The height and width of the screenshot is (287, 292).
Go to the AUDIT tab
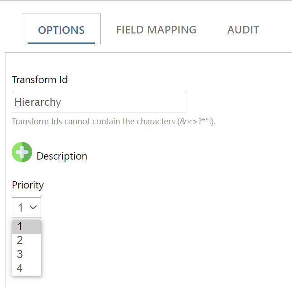pyautogui.click(x=243, y=30)
